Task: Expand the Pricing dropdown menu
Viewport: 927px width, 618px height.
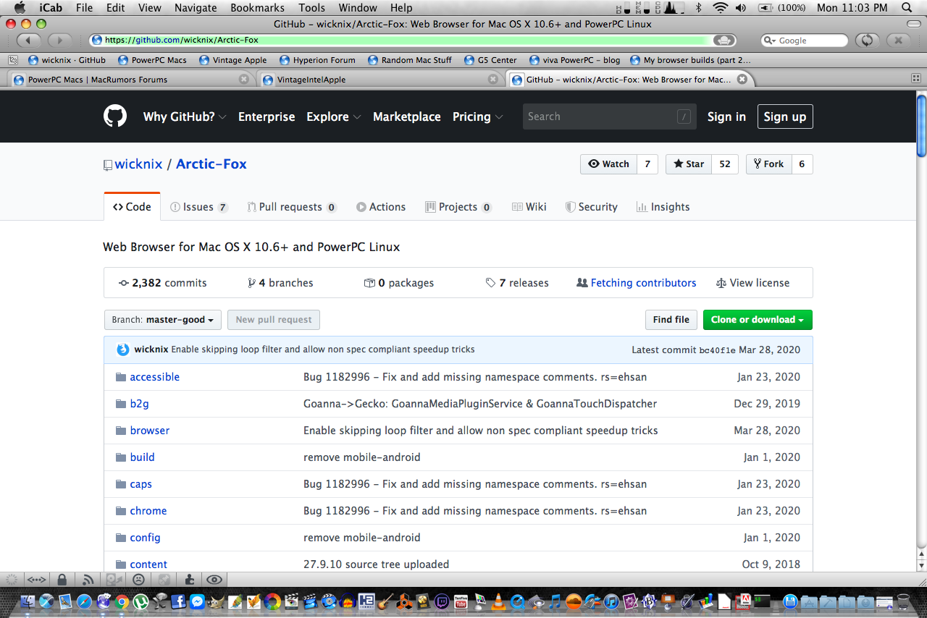Action: click(478, 117)
